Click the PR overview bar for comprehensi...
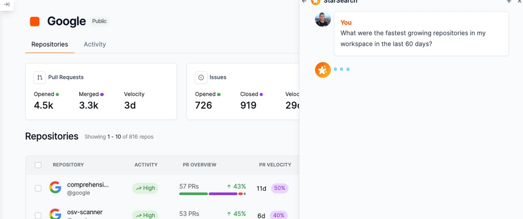This screenshot has height=219, width=523. (x=212, y=193)
